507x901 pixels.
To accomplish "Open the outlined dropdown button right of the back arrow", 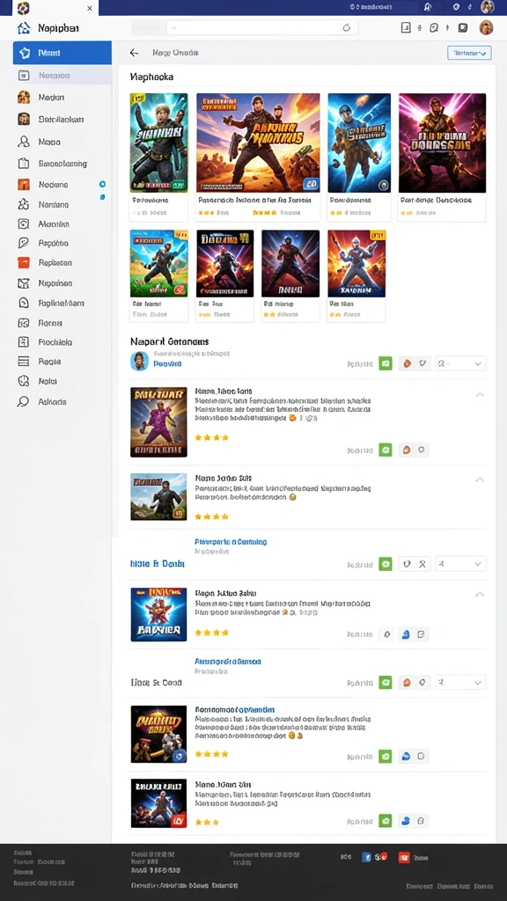I will pos(469,53).
